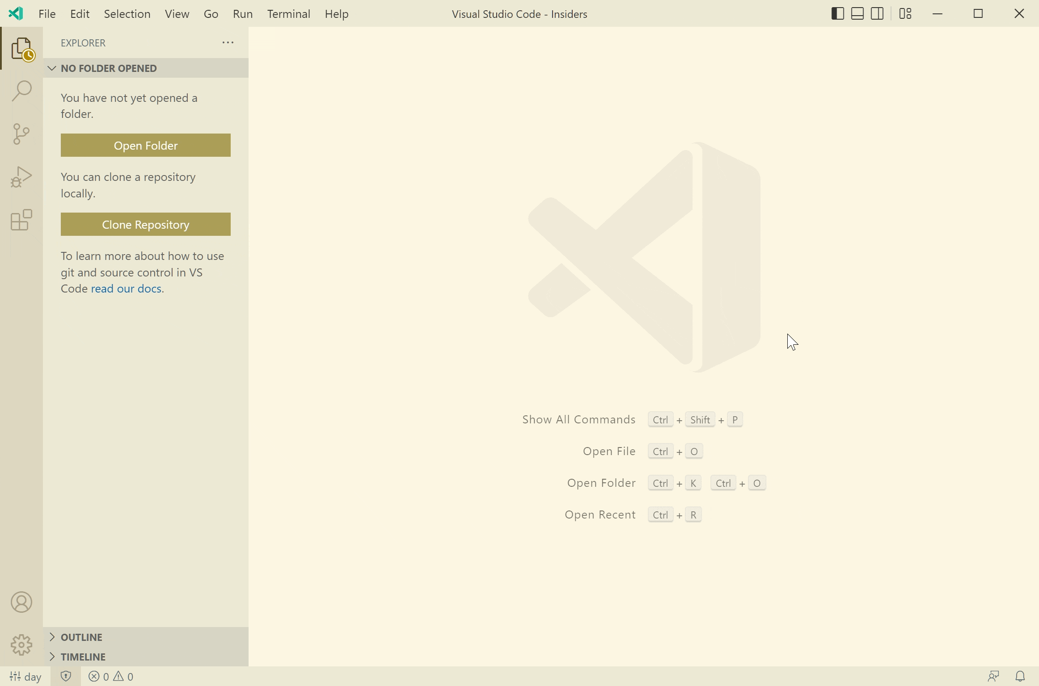The width and height of the screenshot is (1039, 686).
Task: Click the Clone Repository button
Action: (146, 224)
